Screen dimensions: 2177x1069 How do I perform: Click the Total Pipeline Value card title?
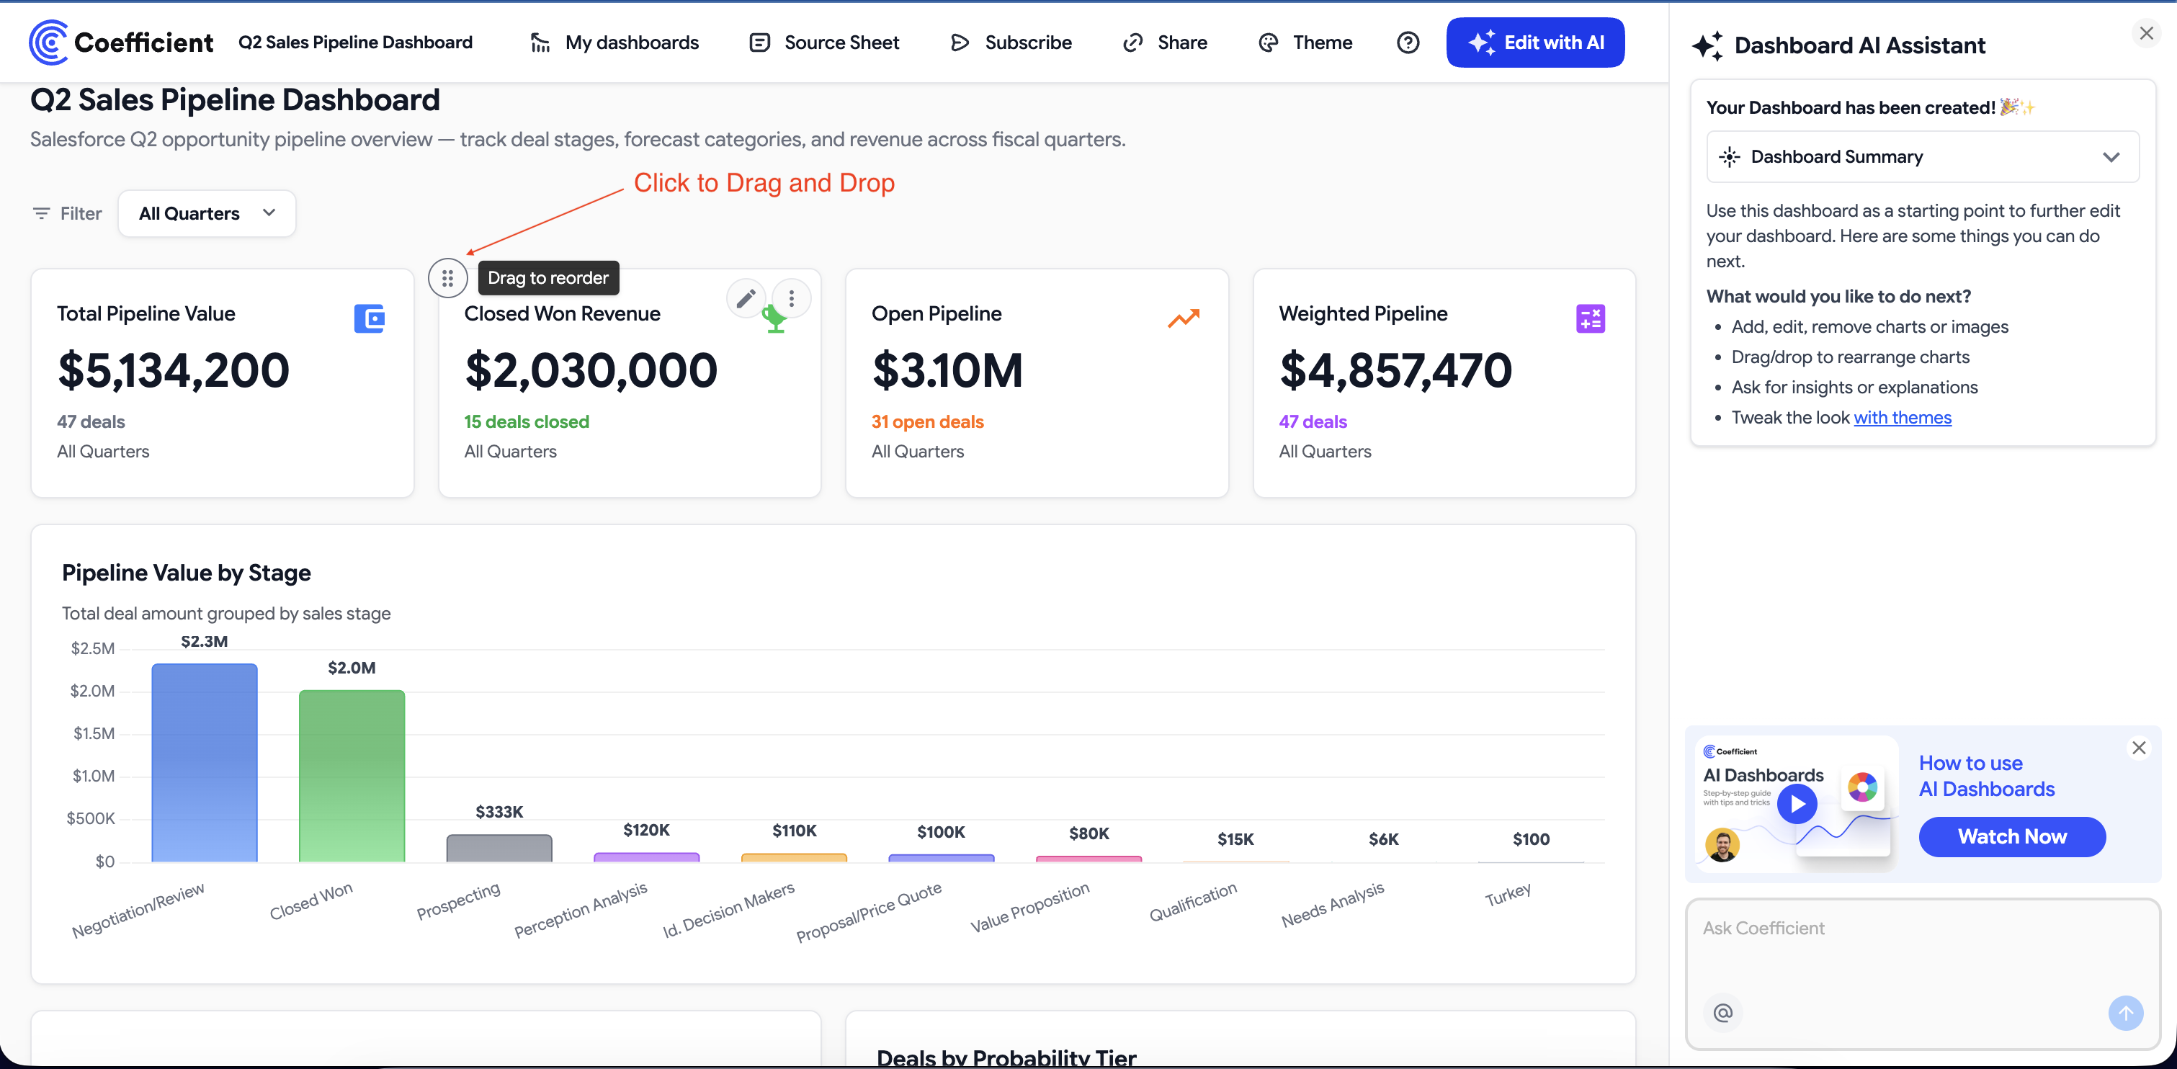(146, 313)
